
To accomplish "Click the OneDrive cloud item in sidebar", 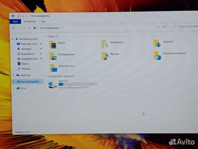I will point(23,75).
